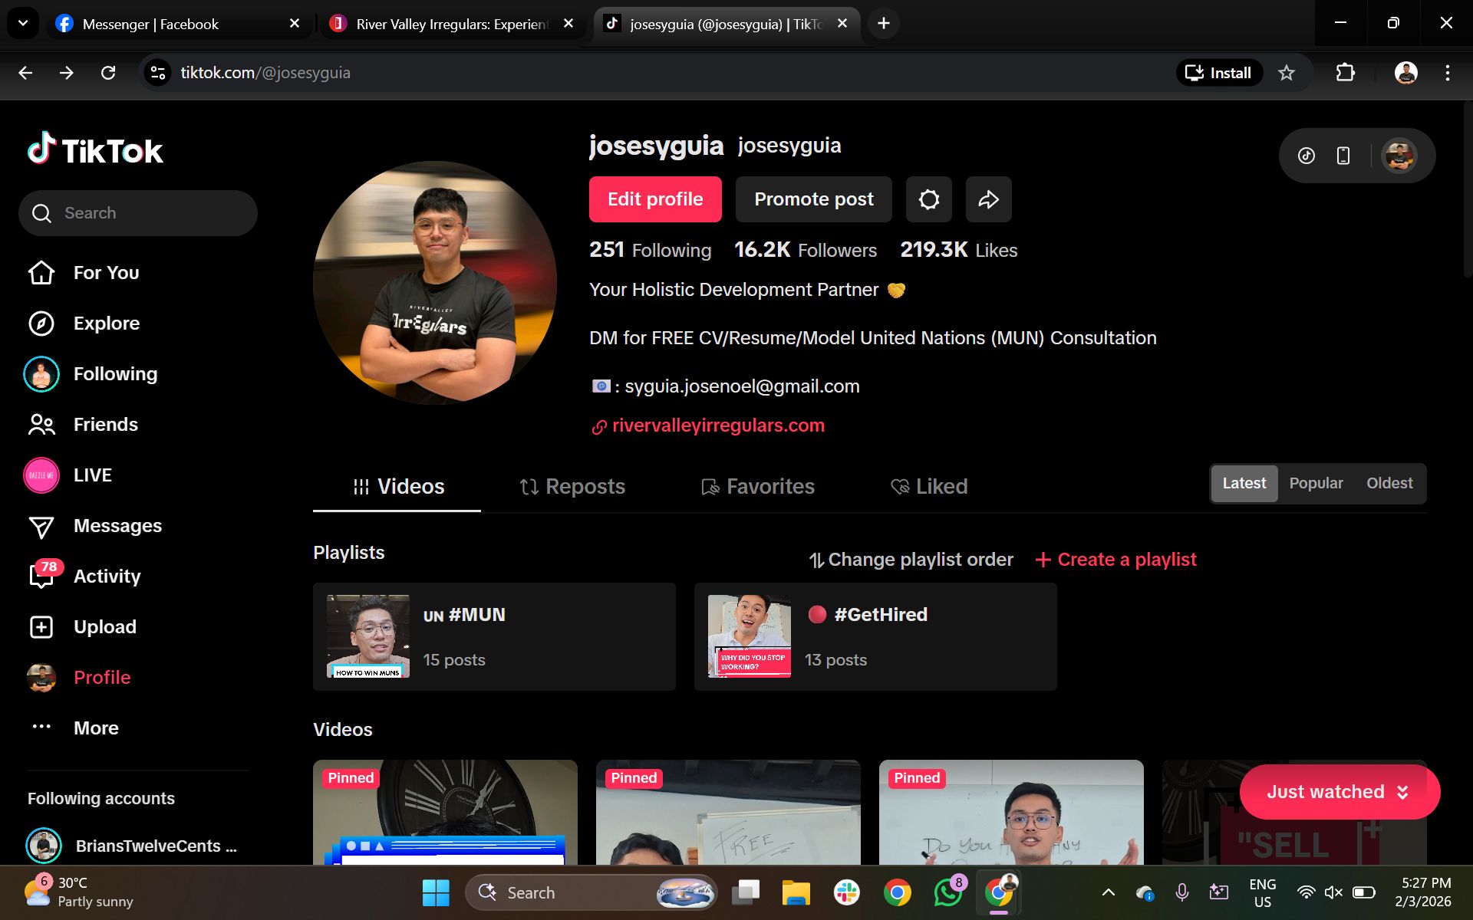
Task: Open the get TikTok app phone icon
Action: [1343, 156]
